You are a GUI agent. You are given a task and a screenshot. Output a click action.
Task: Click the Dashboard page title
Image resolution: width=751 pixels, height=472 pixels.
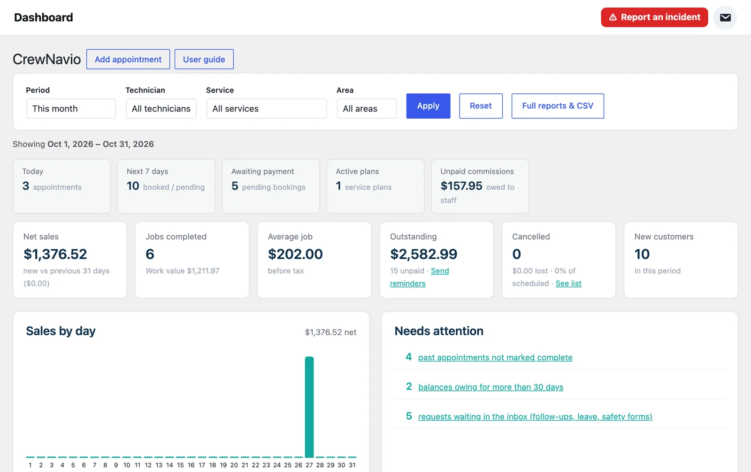pos(44,17)
